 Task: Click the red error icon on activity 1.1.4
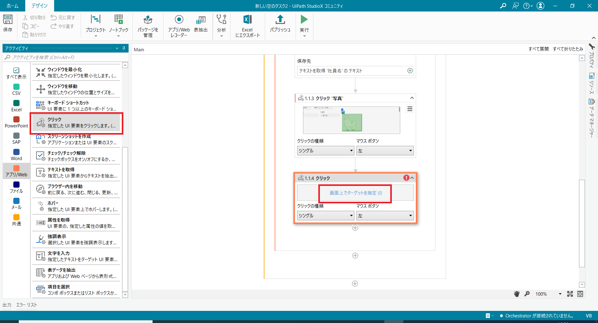point(406,178)
